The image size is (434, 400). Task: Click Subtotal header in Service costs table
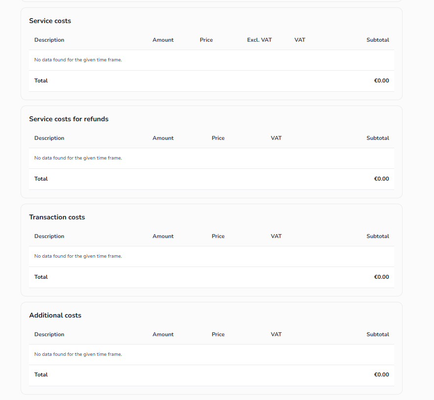tap(378, 40)
